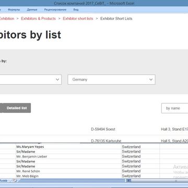
Task: Click the exhibitors by list page heading
Action: click(x=30, y=34)
